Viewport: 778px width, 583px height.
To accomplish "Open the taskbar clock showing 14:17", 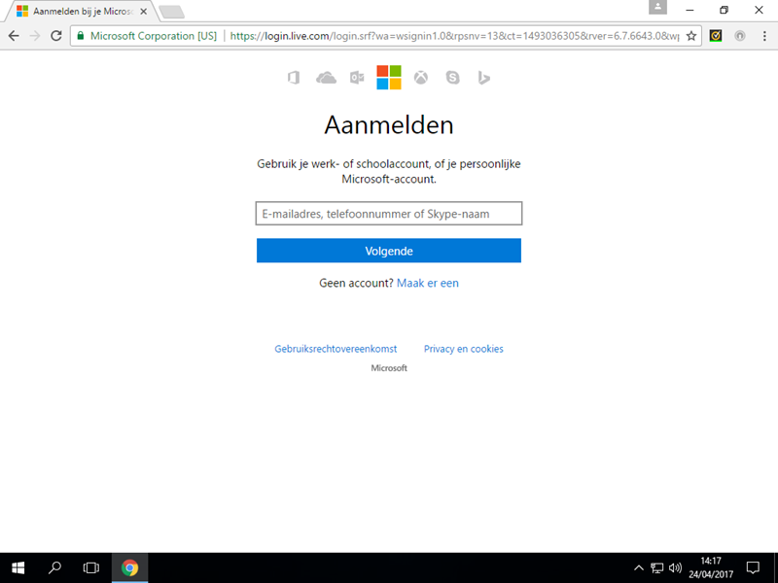I will click(x=711, y=567).
